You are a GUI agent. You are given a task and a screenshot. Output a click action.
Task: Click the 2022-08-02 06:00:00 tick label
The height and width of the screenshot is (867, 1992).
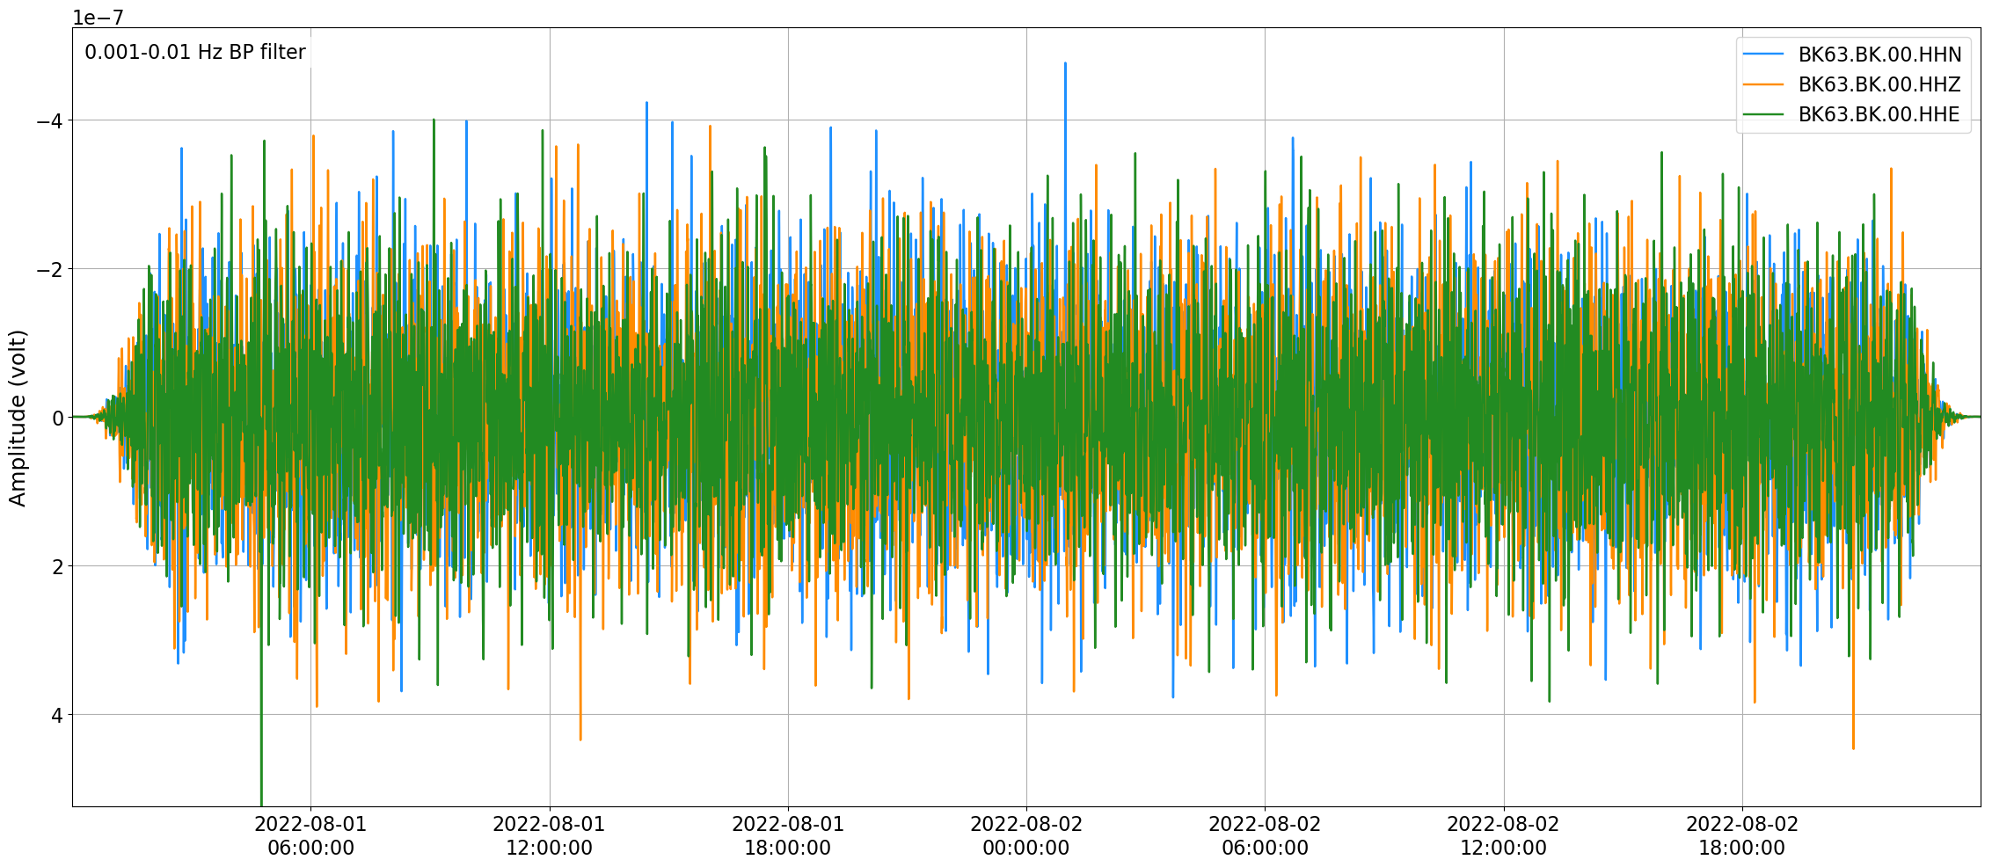1265,836
